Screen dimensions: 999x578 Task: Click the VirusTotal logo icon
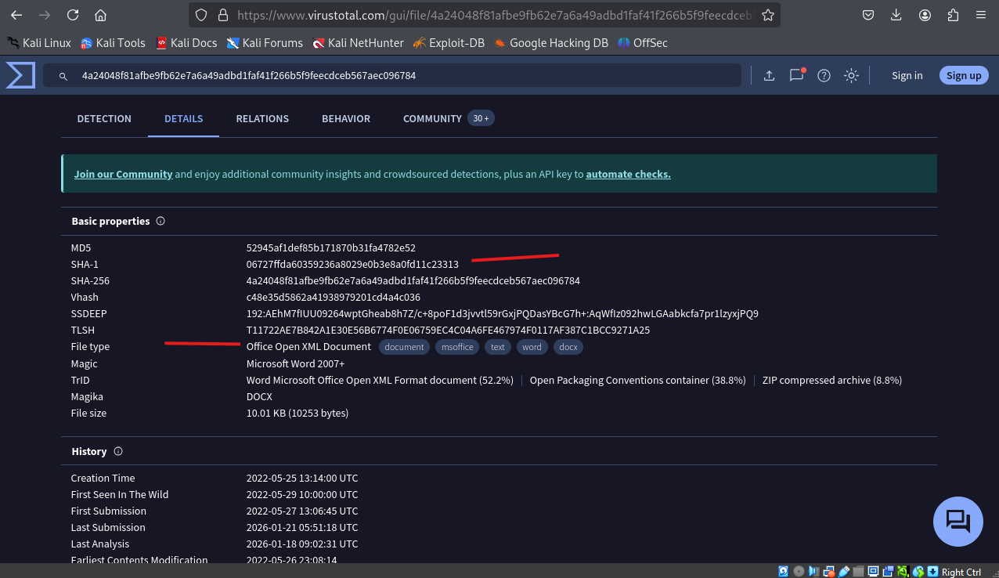coord(20,75)
